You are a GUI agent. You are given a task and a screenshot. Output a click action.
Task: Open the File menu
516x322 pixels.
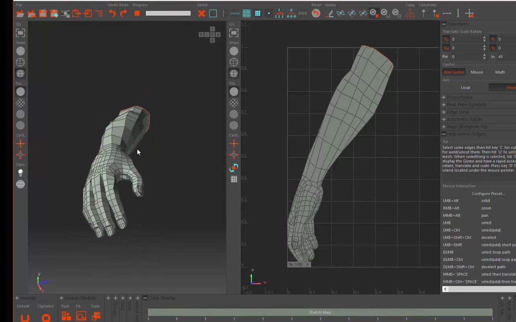(x=19, y=4)
